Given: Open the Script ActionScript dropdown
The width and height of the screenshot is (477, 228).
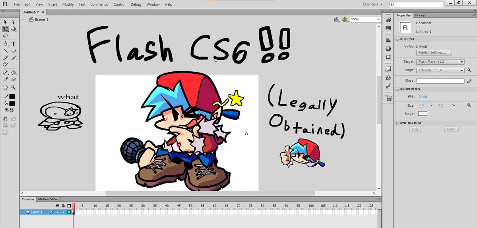Looking at the screenshot, I should click(440, 70).
